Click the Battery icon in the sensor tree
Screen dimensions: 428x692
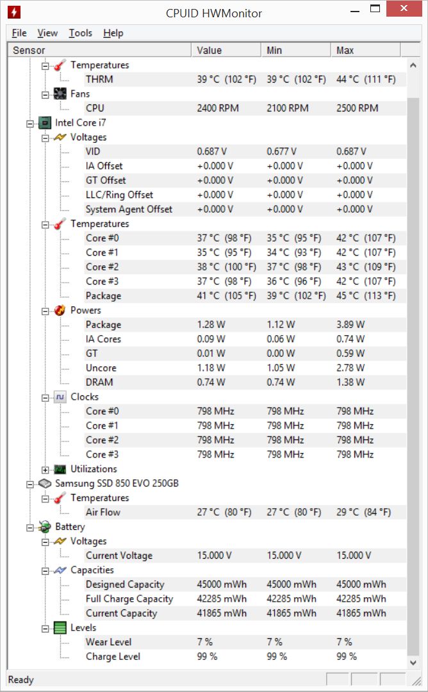pyautogui.click(x=45, y=527)
